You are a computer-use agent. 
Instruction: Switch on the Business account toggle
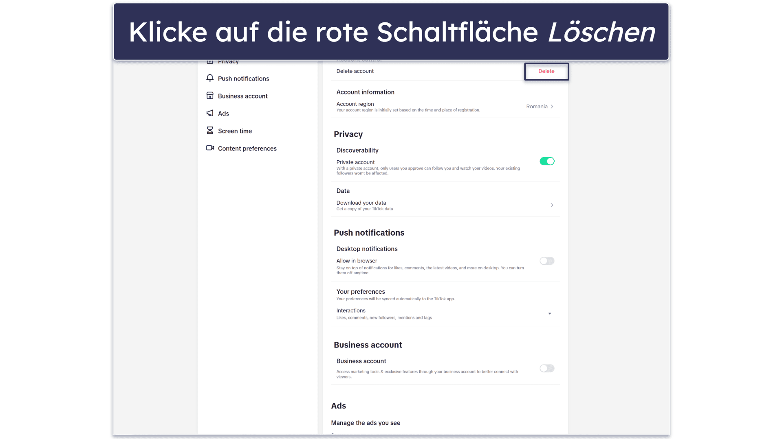547,368
